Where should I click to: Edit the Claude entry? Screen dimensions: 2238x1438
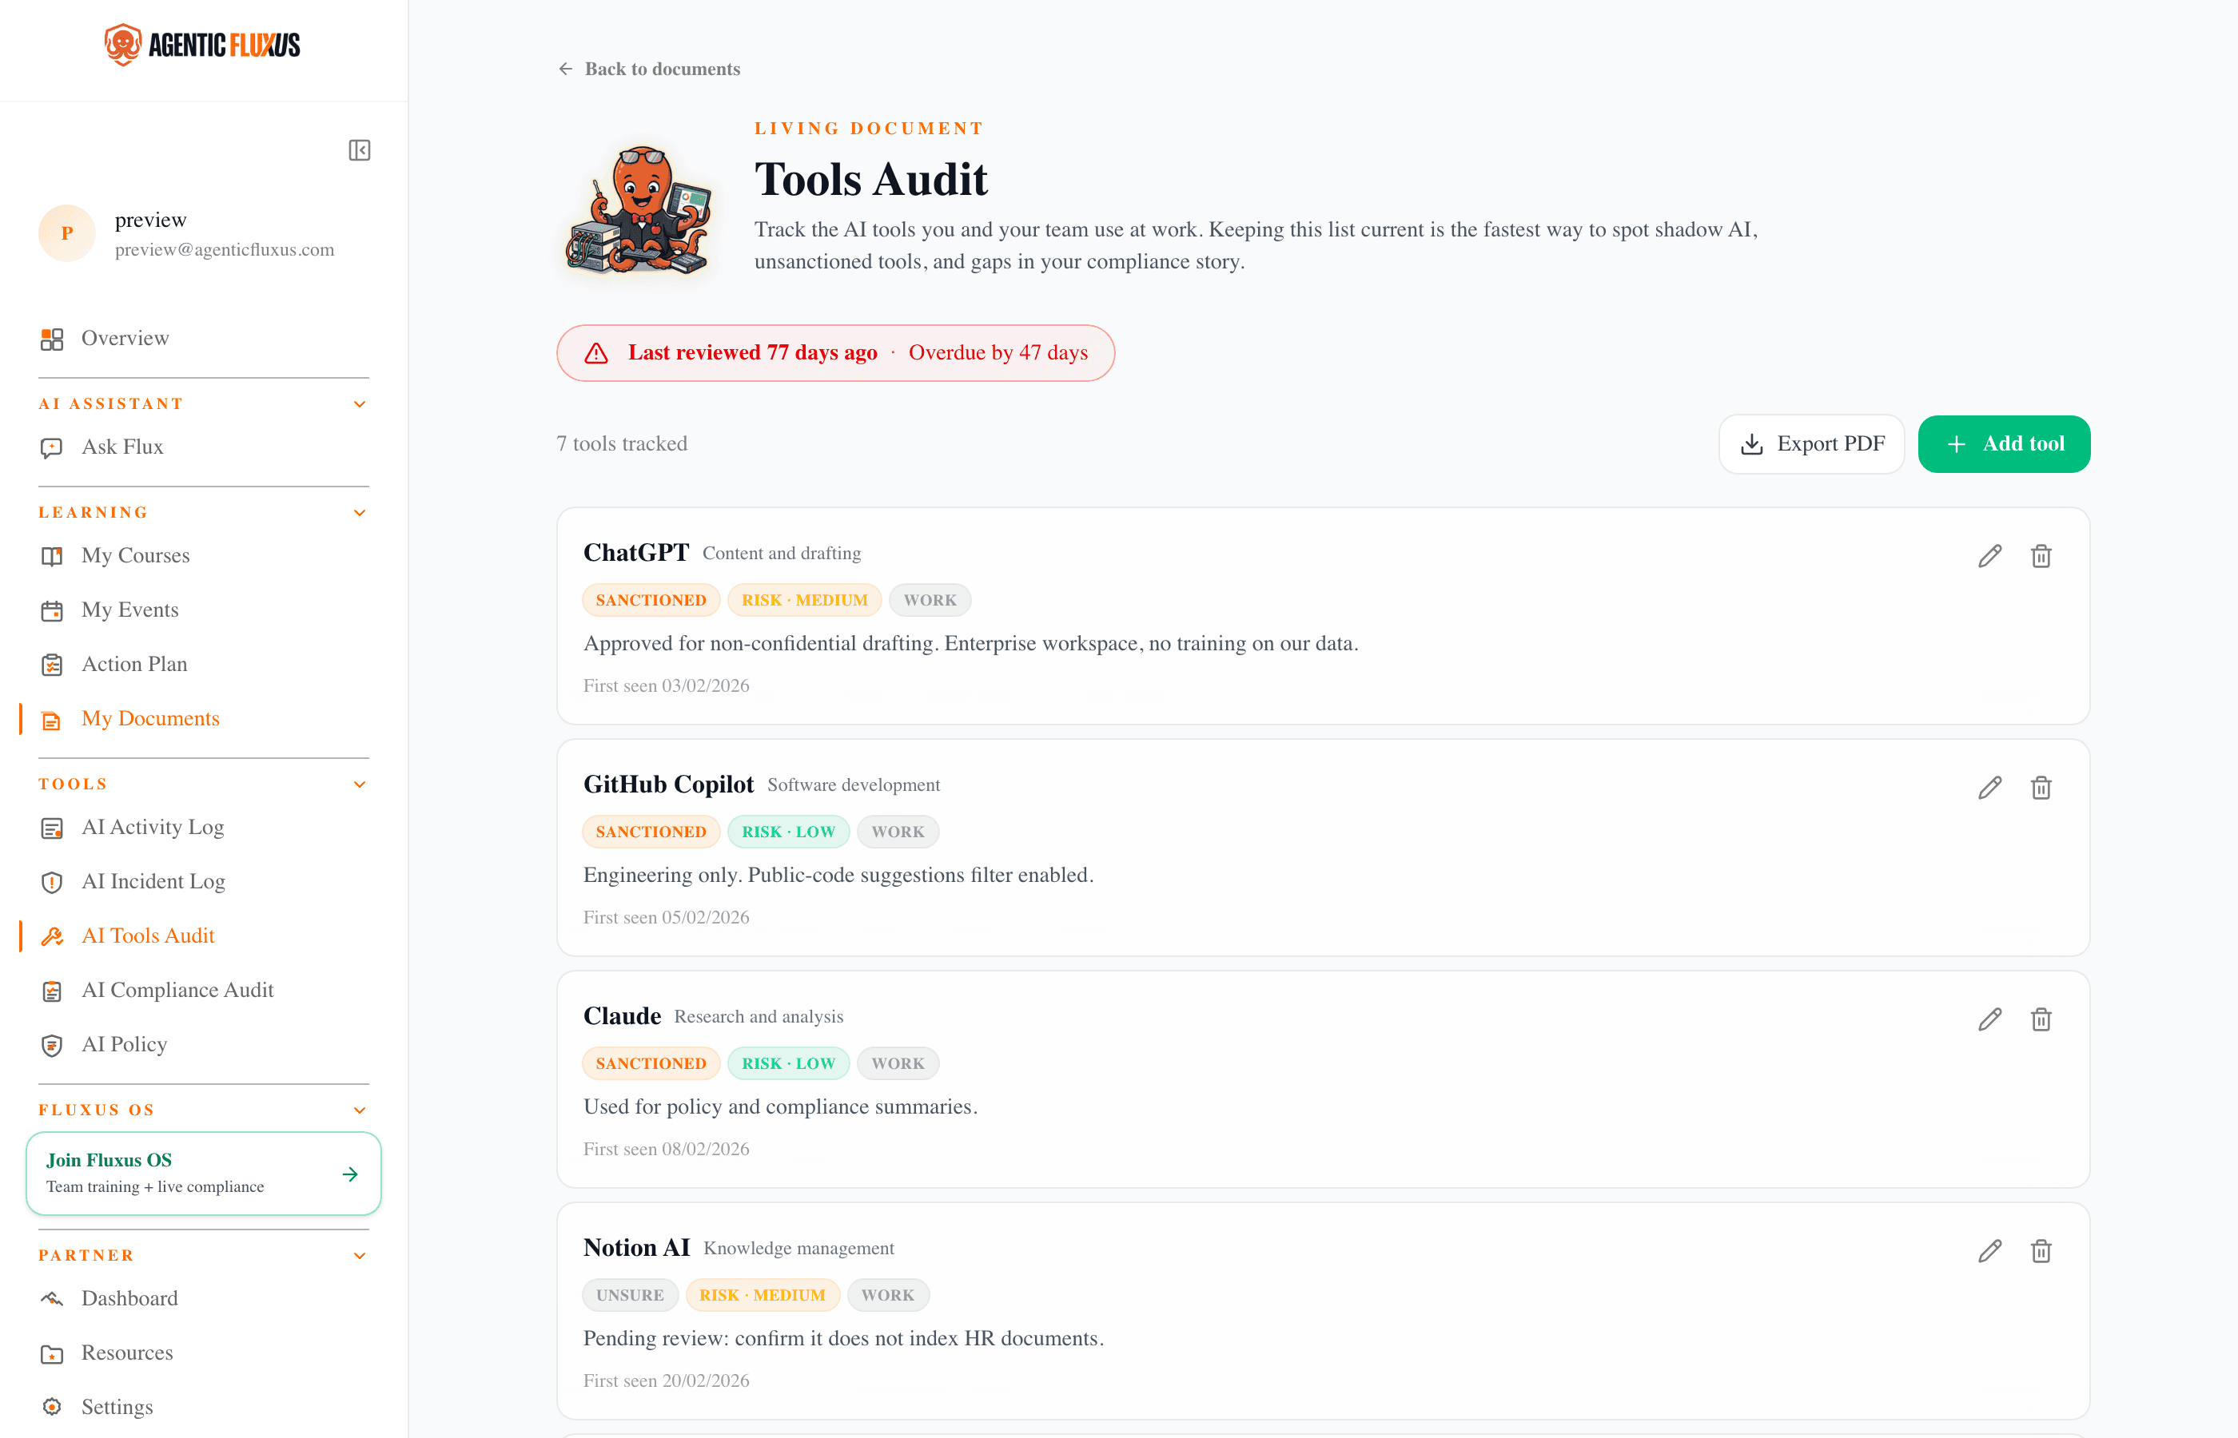(x=1989, y=1019)
